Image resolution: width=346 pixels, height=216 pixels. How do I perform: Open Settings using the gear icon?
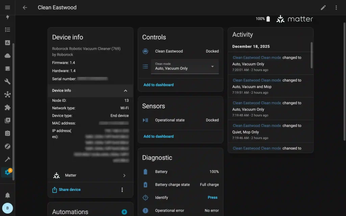pos(7,172)
